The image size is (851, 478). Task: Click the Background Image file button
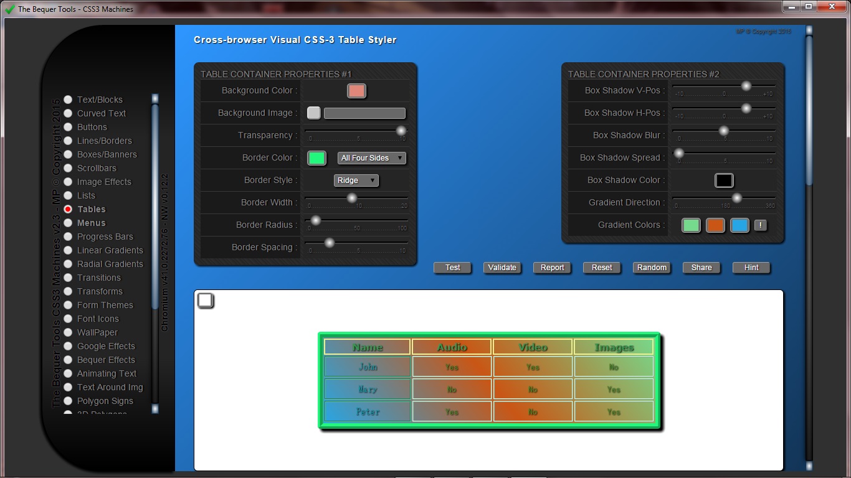pos(314,113)
